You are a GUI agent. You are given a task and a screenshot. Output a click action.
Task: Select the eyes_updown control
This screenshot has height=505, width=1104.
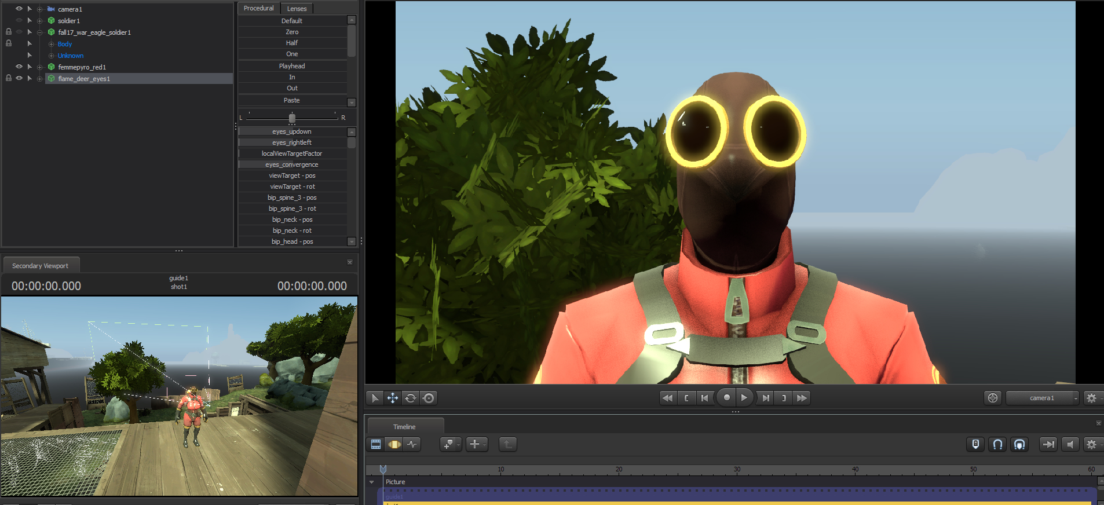293,131
